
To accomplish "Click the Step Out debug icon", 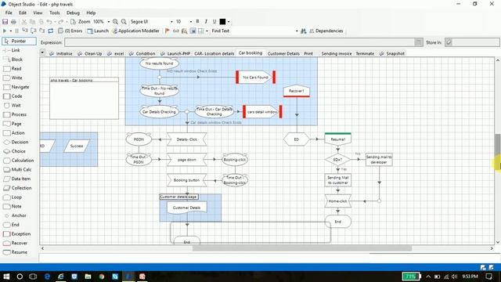I will [41, 31].
